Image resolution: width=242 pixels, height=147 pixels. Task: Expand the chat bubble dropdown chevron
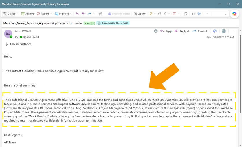104,14
